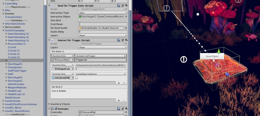Click the Send:Open label in scene view
Viewport: 260px width, 116px height.
pyautogui.click(x=212, y=56)
